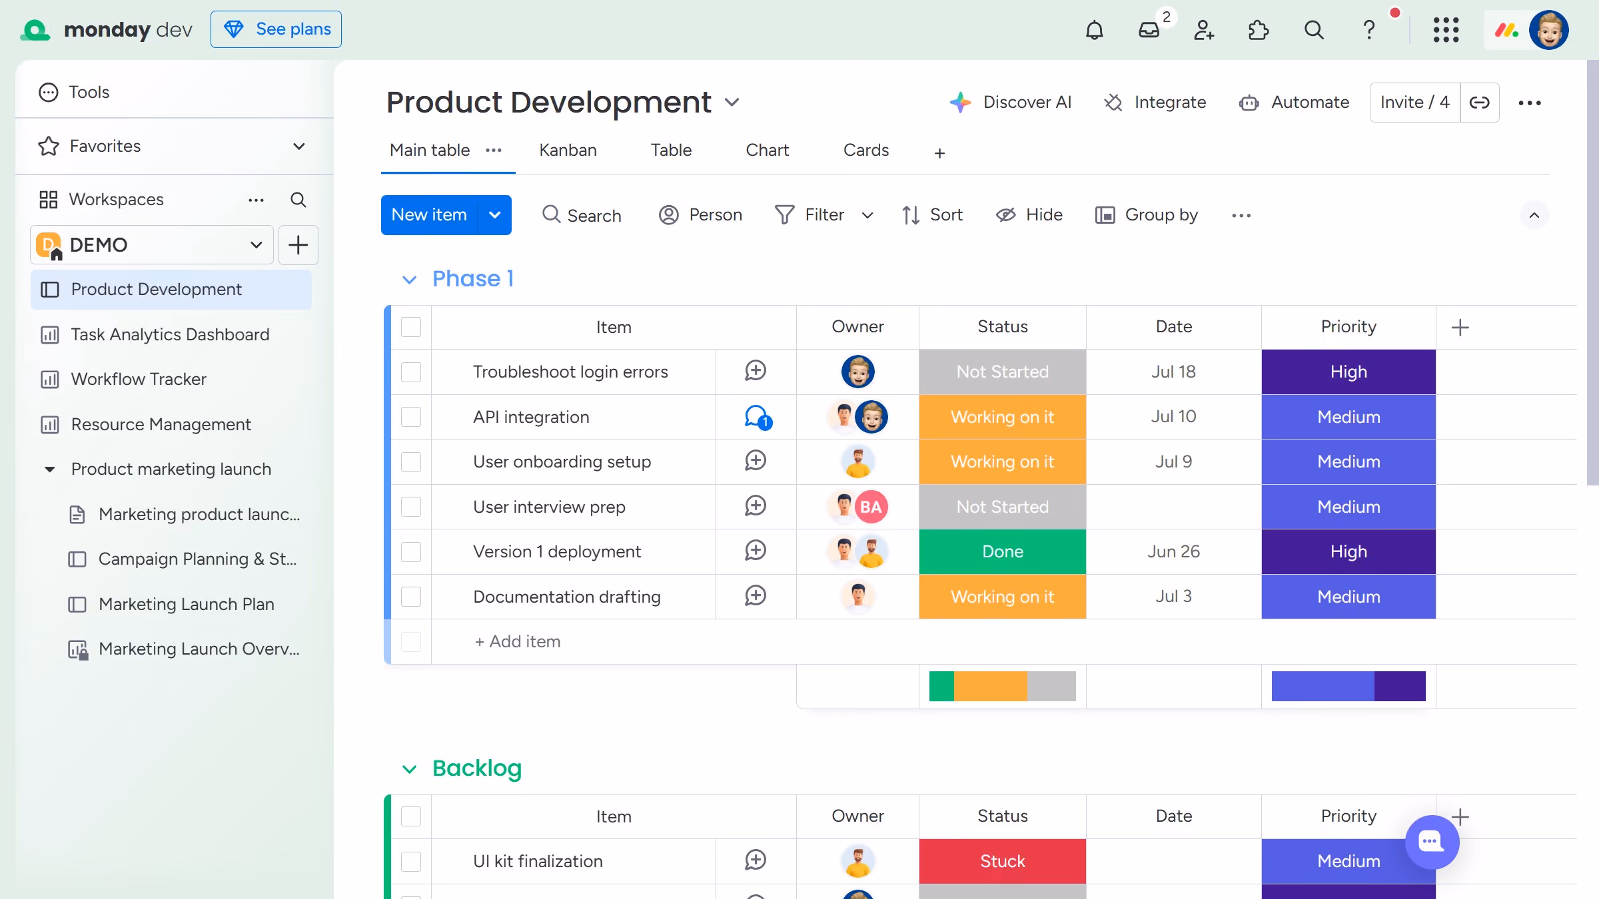Add update to Version 1 deployment
The image size is (1599, 899).
756,551
